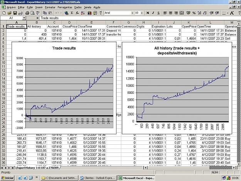Print the sheet using the printer icon
The height and width of the screenshot is (181, 241).
click(27, 13)
